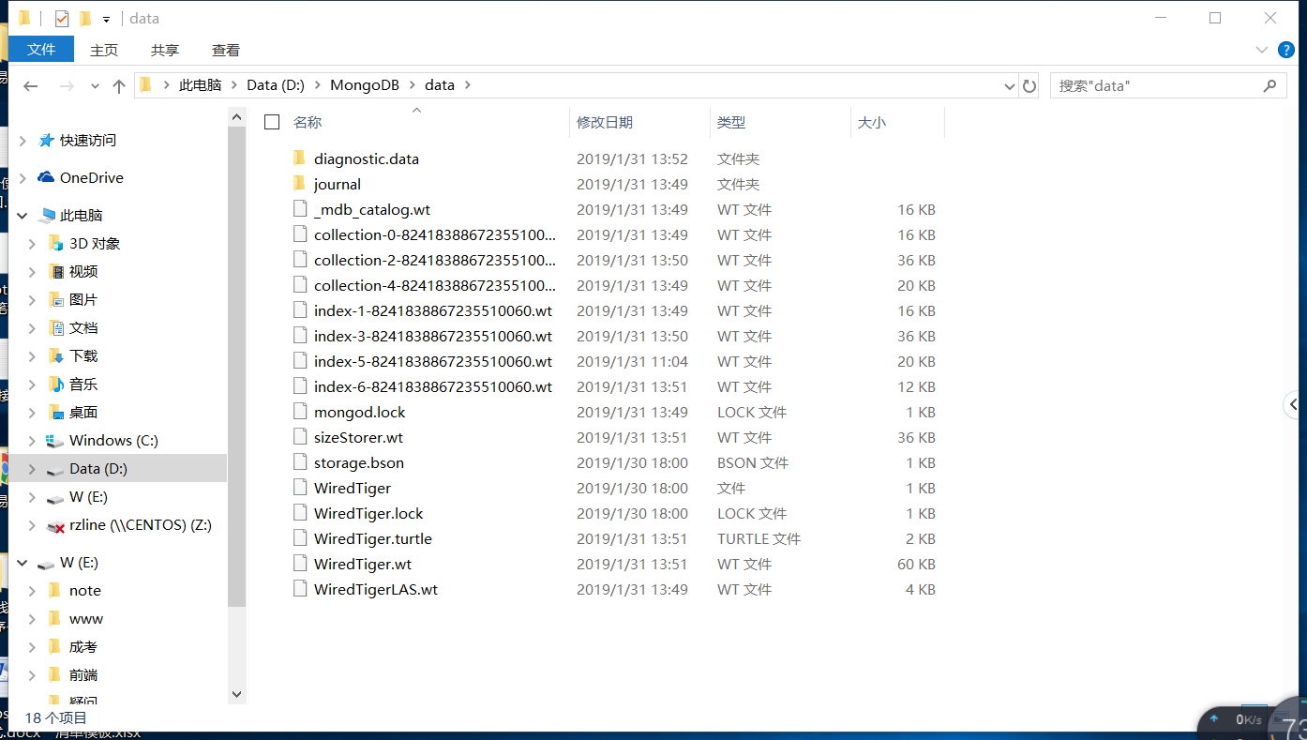Click the properties checkmark icon in title bar
Screen dimensions: 1307x740
tap(62, 19)
